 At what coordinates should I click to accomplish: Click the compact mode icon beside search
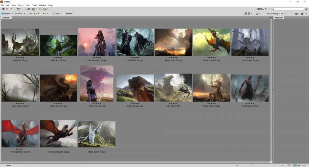[x=306, y=9]
